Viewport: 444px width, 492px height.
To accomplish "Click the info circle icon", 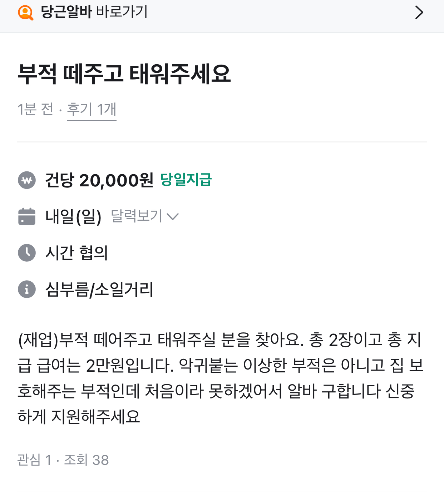I will coord(27,289).
